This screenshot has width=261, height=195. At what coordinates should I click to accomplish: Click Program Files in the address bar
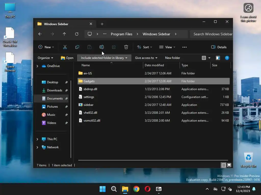(x=122, y=34)
